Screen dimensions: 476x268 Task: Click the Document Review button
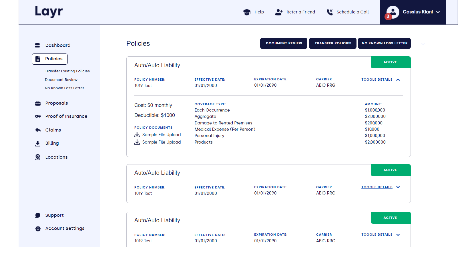[x=284, y=43]
